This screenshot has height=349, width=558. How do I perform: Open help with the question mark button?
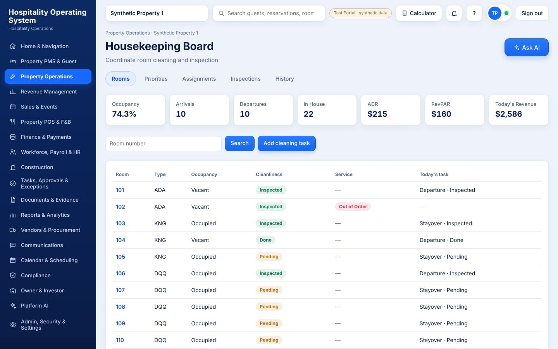point(474,13)
